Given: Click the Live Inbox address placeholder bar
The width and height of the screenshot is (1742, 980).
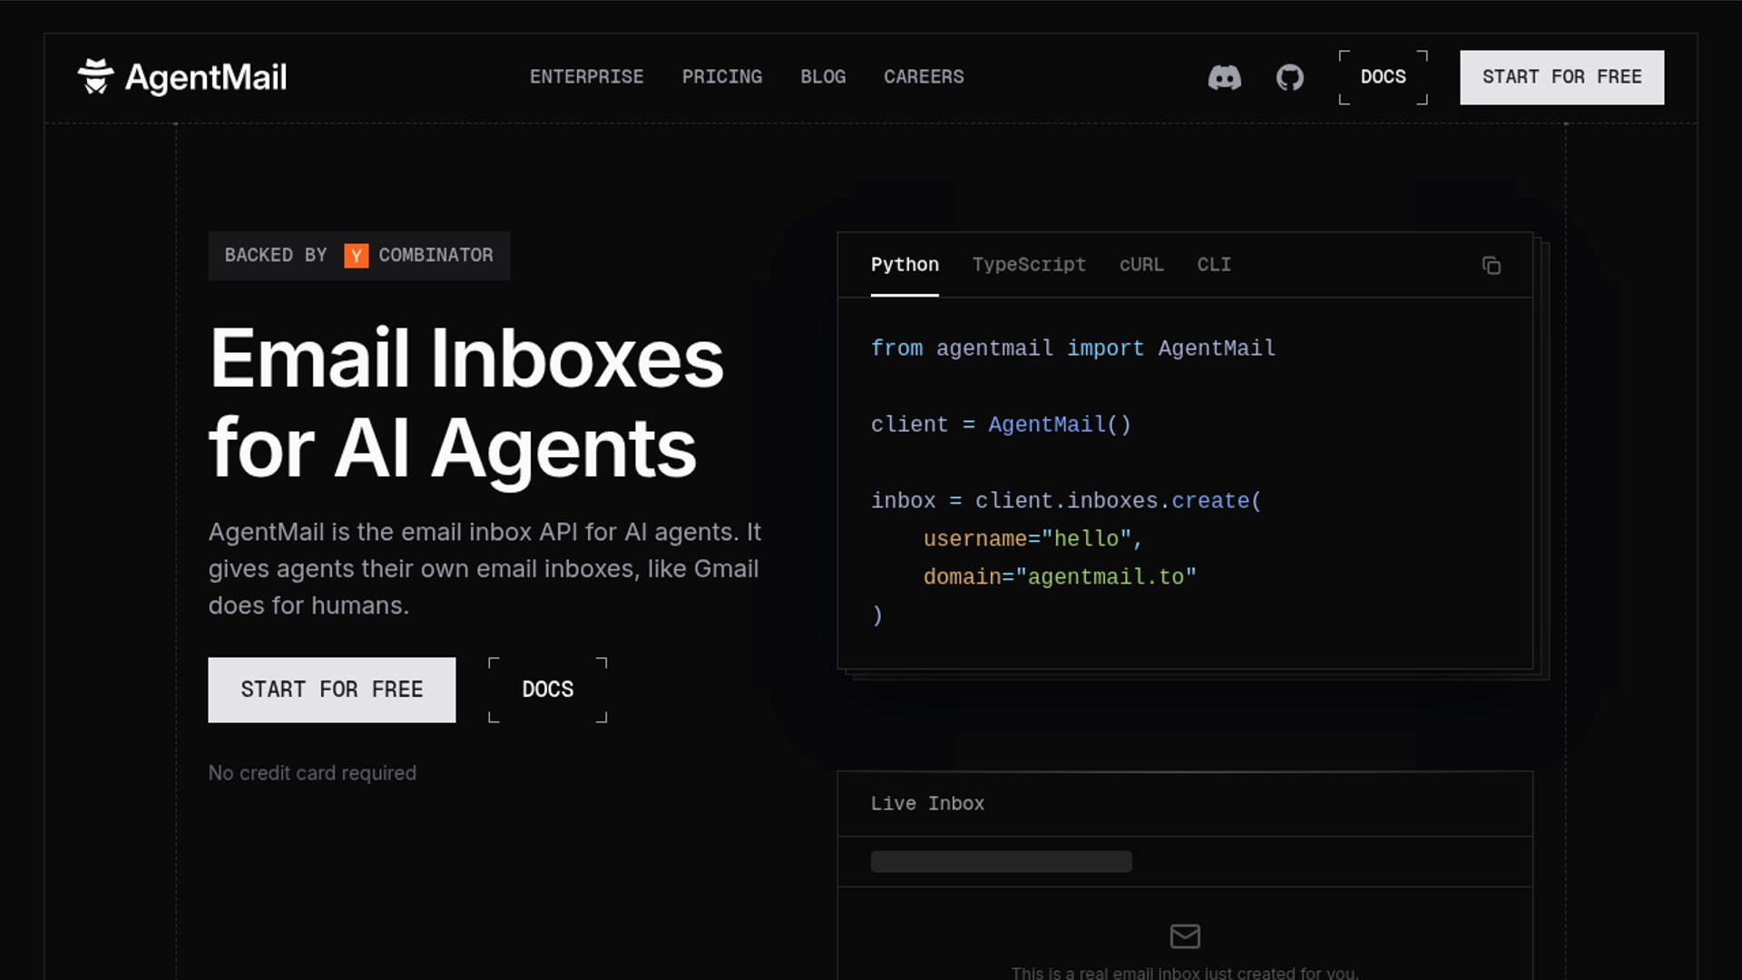Looking at the screenshot, I should [1001, 861].
